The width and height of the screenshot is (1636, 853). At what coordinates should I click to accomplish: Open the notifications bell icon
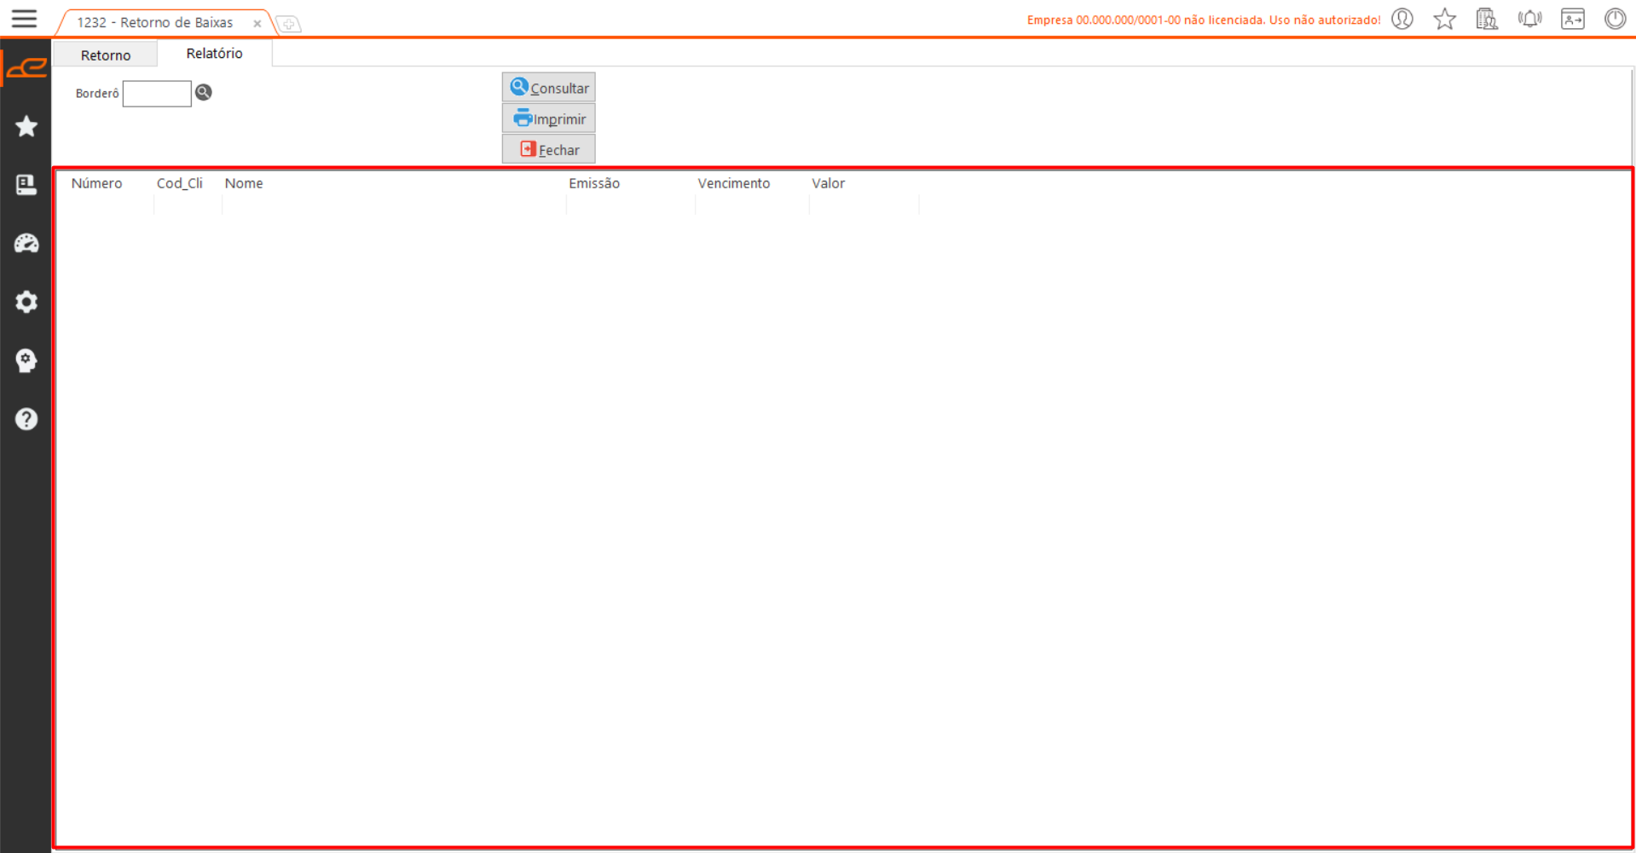tap(1529, 19)
